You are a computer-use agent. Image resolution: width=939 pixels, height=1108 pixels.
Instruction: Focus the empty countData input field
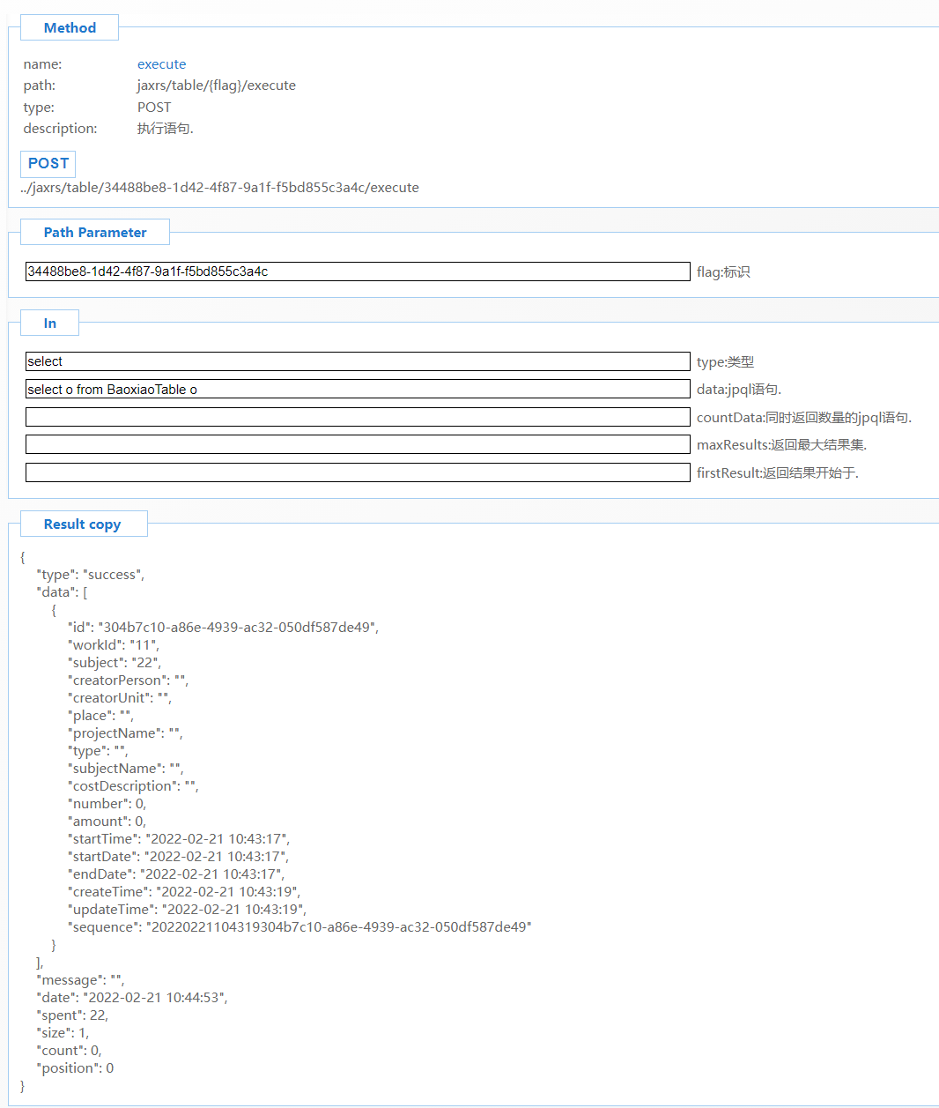tap(357, 417)
